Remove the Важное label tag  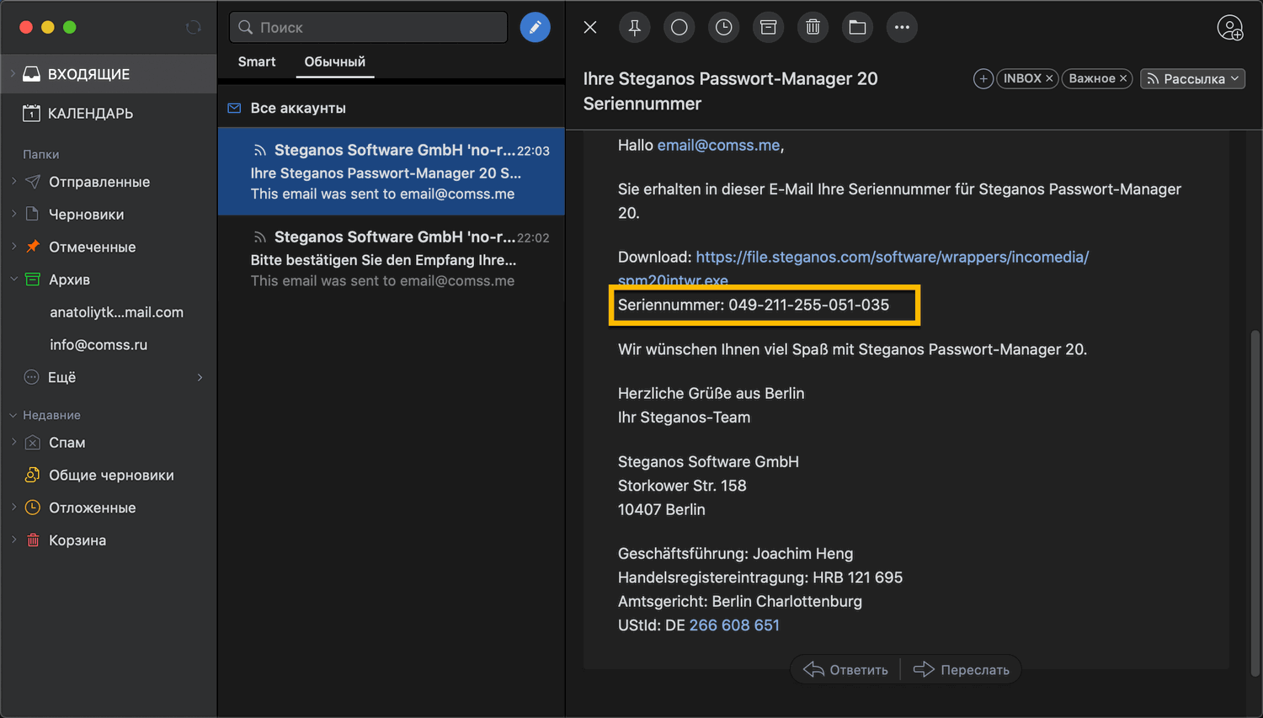click(1122, 78)
